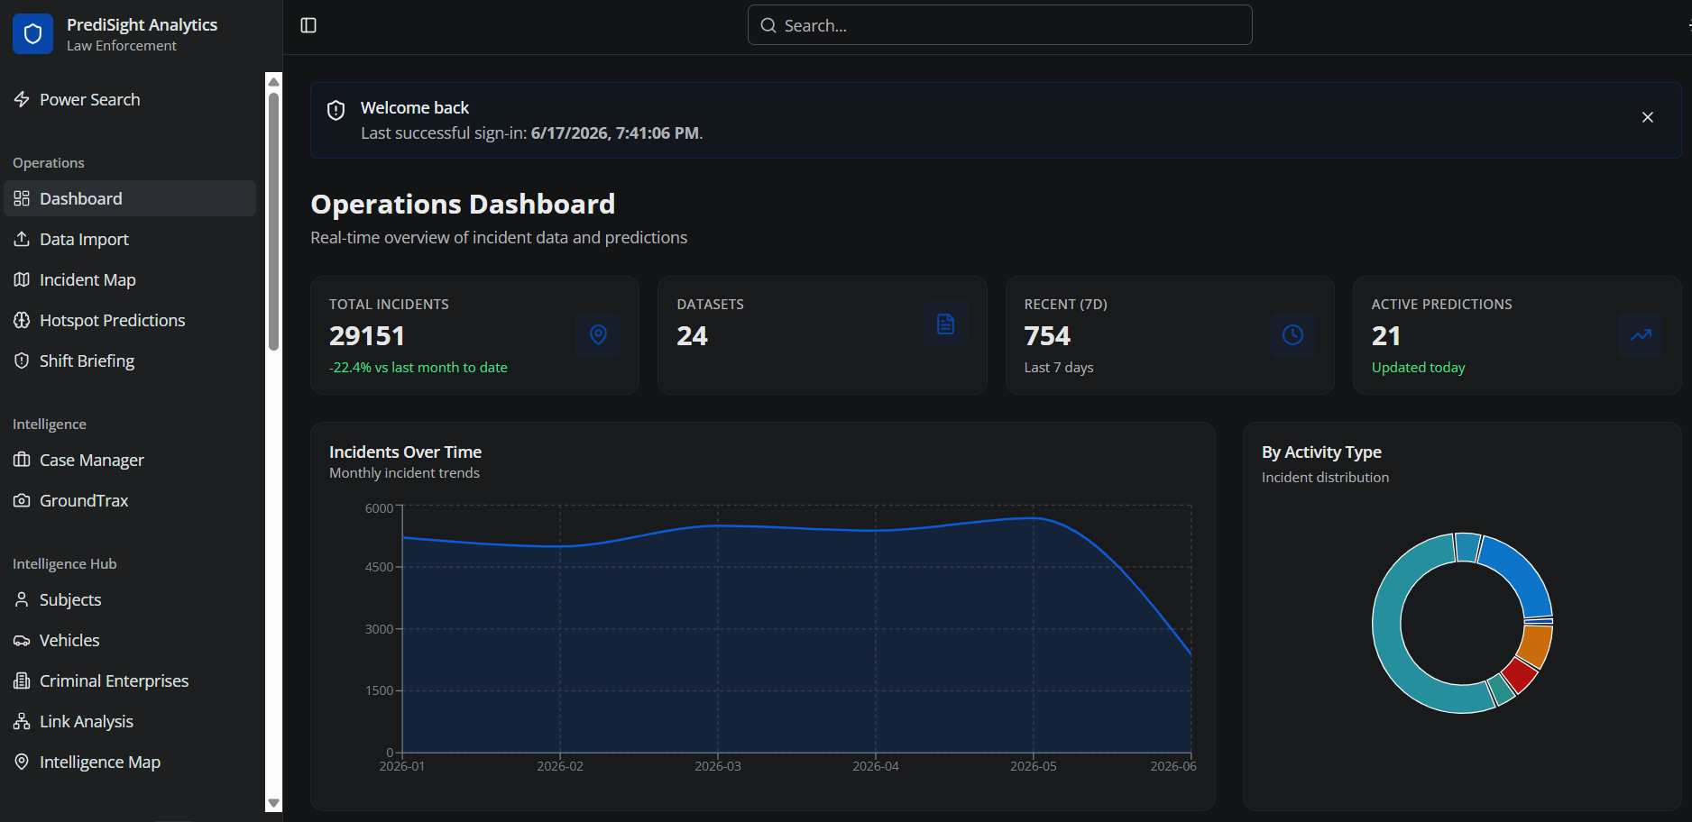The height and width of the screenshot is (822, 1692).
Task: Click '-22.4% vs last month to date'
Action: point(418,368)
